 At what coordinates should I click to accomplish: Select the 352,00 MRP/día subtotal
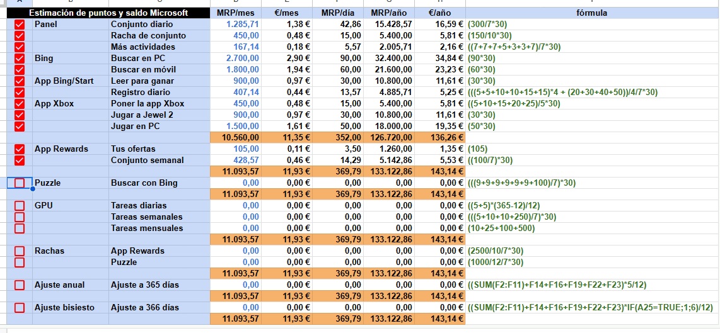(337, 137)
